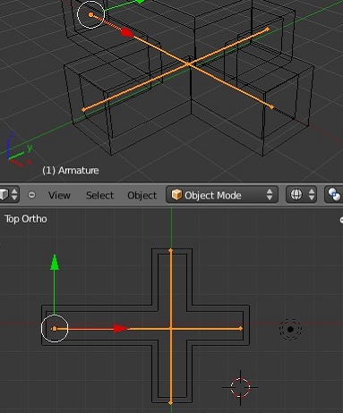The width and height of the screenshot is (343, 413).
Task: Click the red X-axis manipulator arrow in Top Ortho
Action: pos(121,328)
